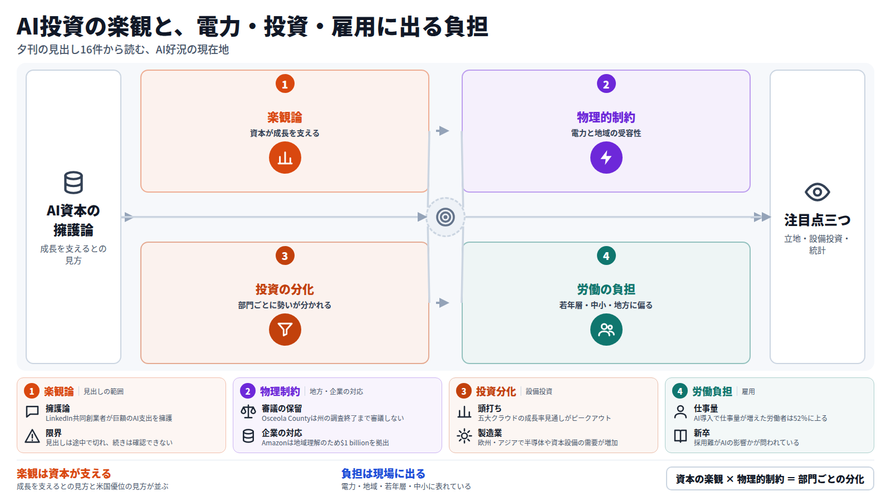Viewport: 891px width, 501px height.
Task: Click the lightning bolt icon under 電力と地域の受容性
Action: (606, 158)
